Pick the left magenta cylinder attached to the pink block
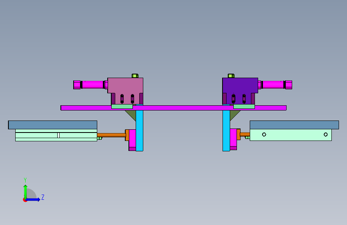This screenshot has width=347, height=225. point(92,84)
